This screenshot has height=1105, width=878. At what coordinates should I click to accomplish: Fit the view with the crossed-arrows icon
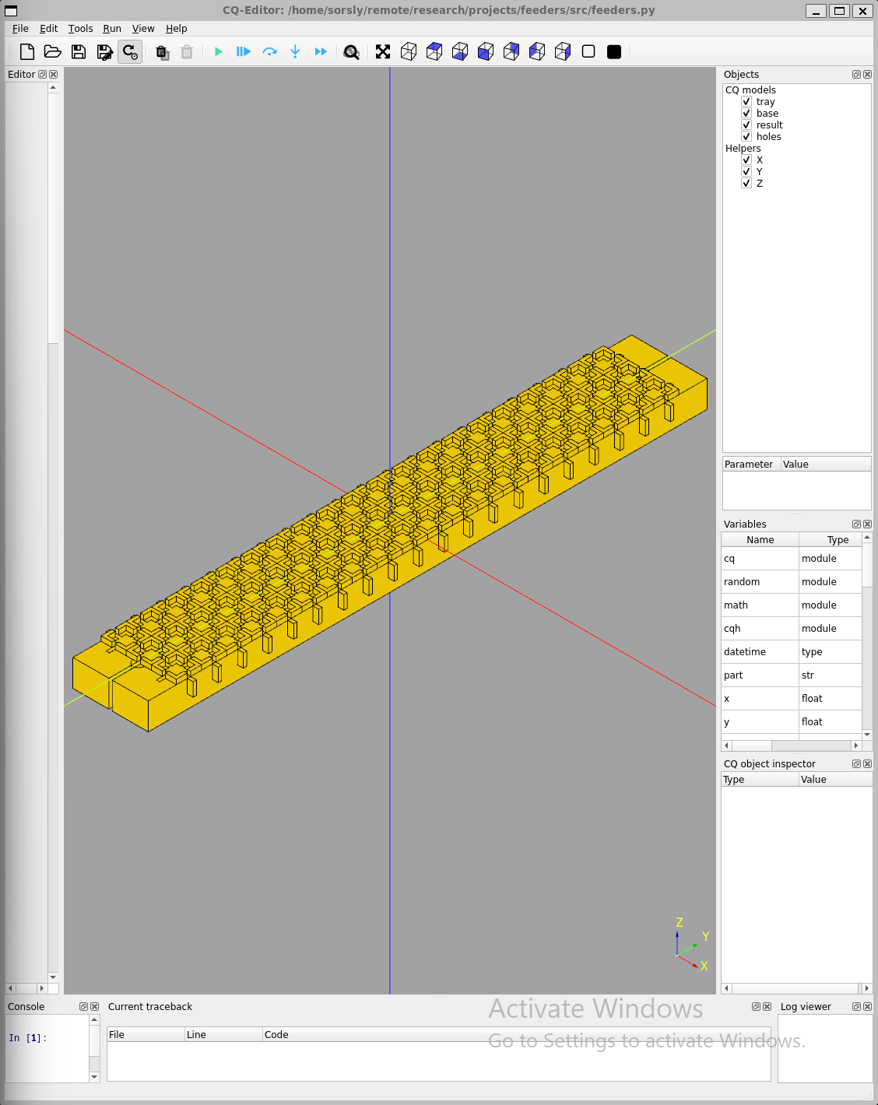pos(383,52)
